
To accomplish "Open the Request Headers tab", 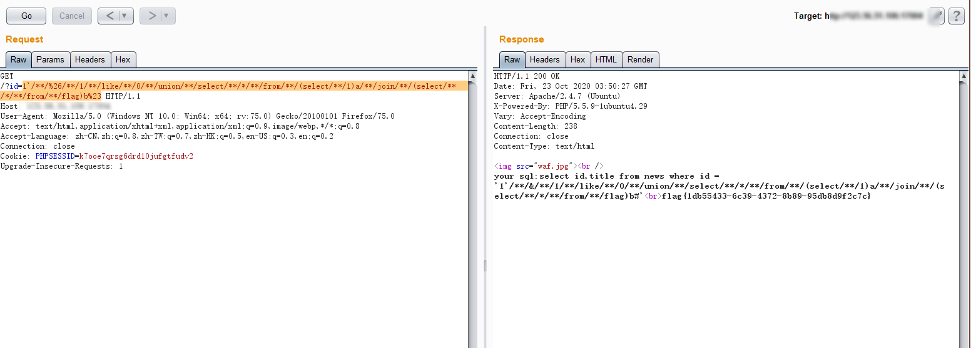I will point(89,59).
